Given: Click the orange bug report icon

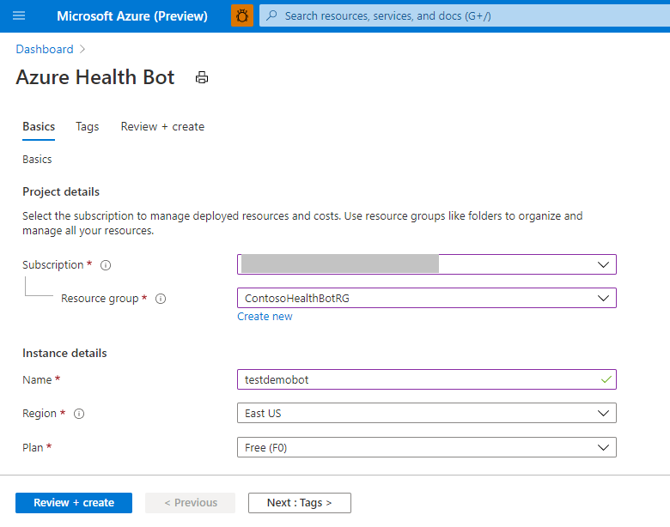Looking at the screenshot, I should tap(242, 15).
